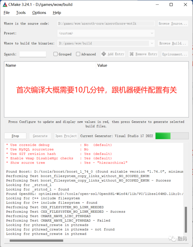Expand the Preset dropdown
This screenshot has height=247, width=193.
[x=152, y=33]
